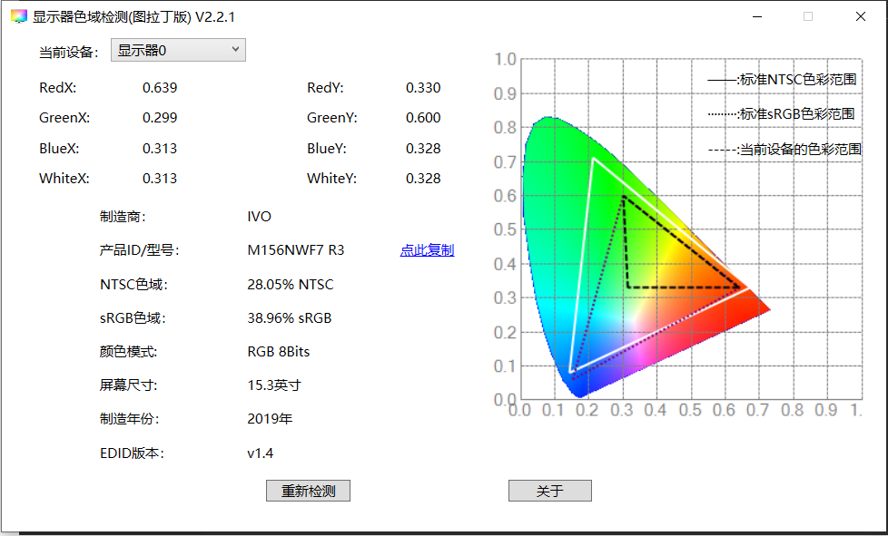
Task: Click the 重新检测 button
Action: (x=308, y=491)
